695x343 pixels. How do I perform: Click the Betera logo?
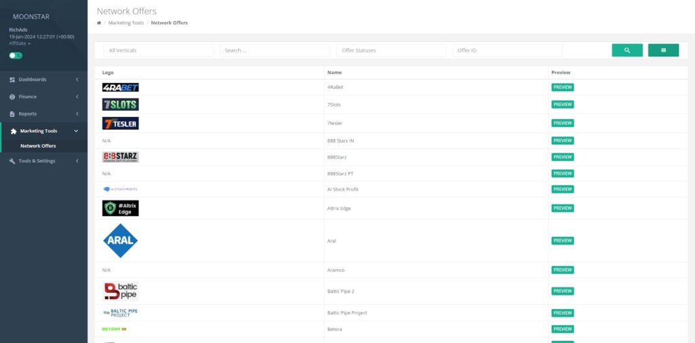(114, 329)
